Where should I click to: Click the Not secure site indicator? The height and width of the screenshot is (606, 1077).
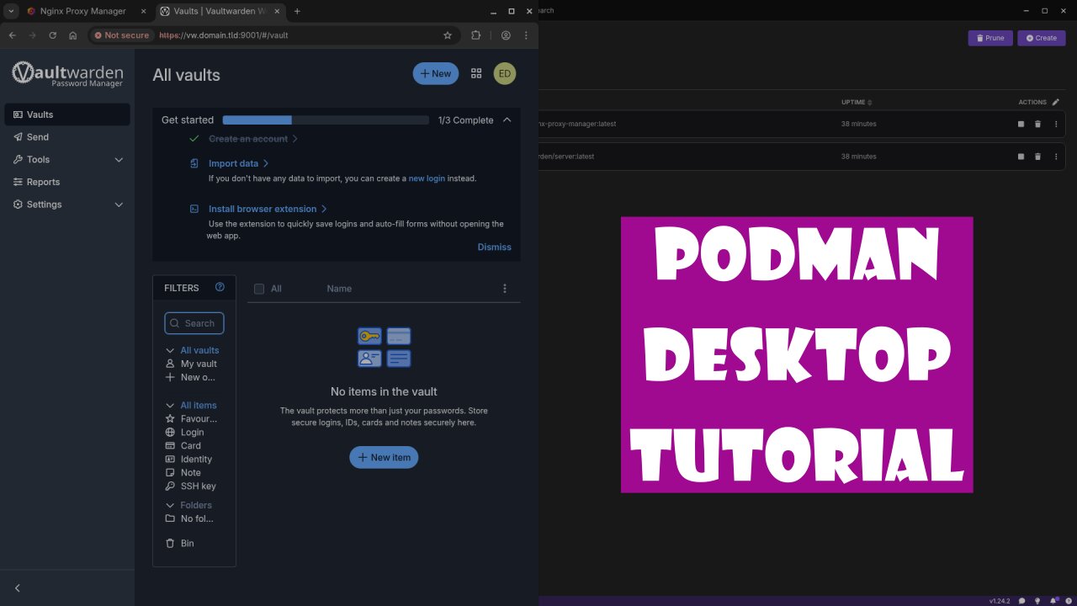121,35
